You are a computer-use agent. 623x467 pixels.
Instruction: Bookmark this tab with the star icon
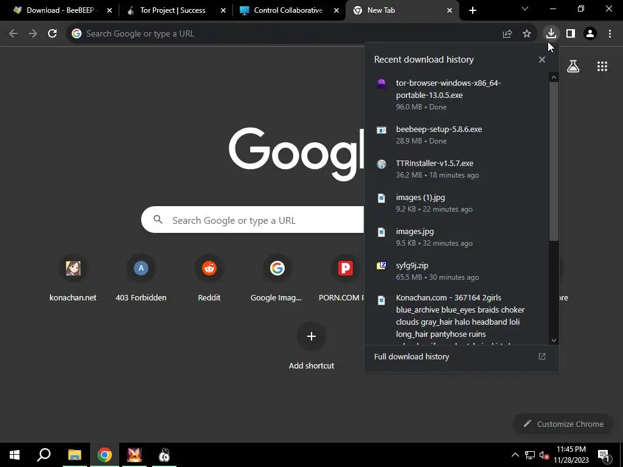click(527, 33)
